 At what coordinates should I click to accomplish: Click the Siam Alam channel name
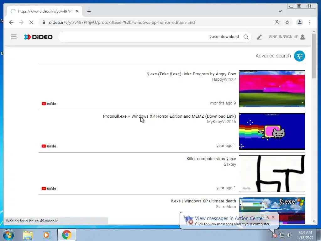coord(226,207)
